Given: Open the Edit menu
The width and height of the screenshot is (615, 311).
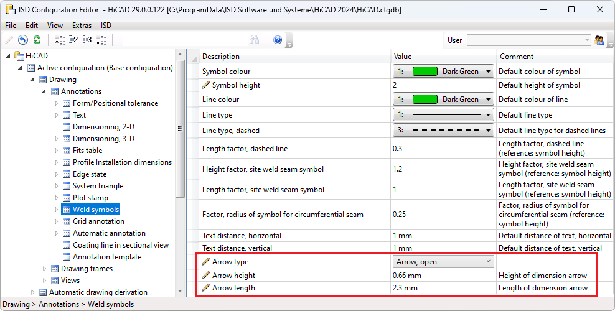Looking at the screenshot, I should 32,25.
